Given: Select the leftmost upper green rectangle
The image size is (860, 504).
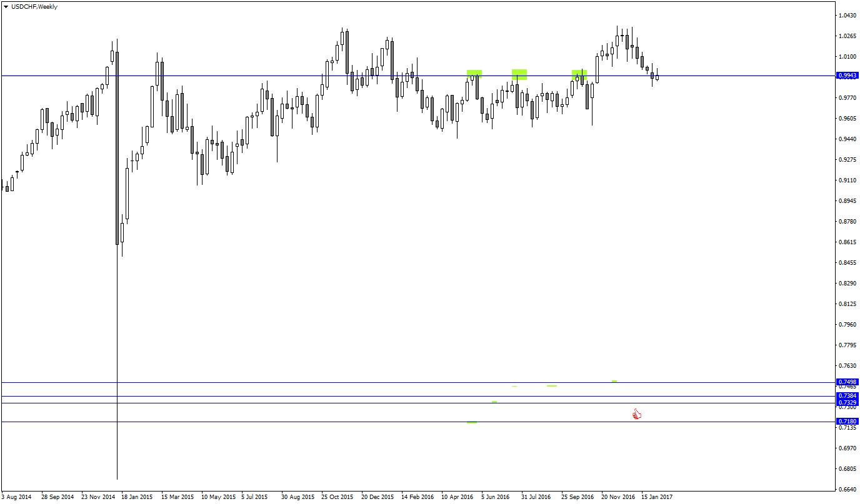Looking at the screenshot, I should click(x=474, y=74).
